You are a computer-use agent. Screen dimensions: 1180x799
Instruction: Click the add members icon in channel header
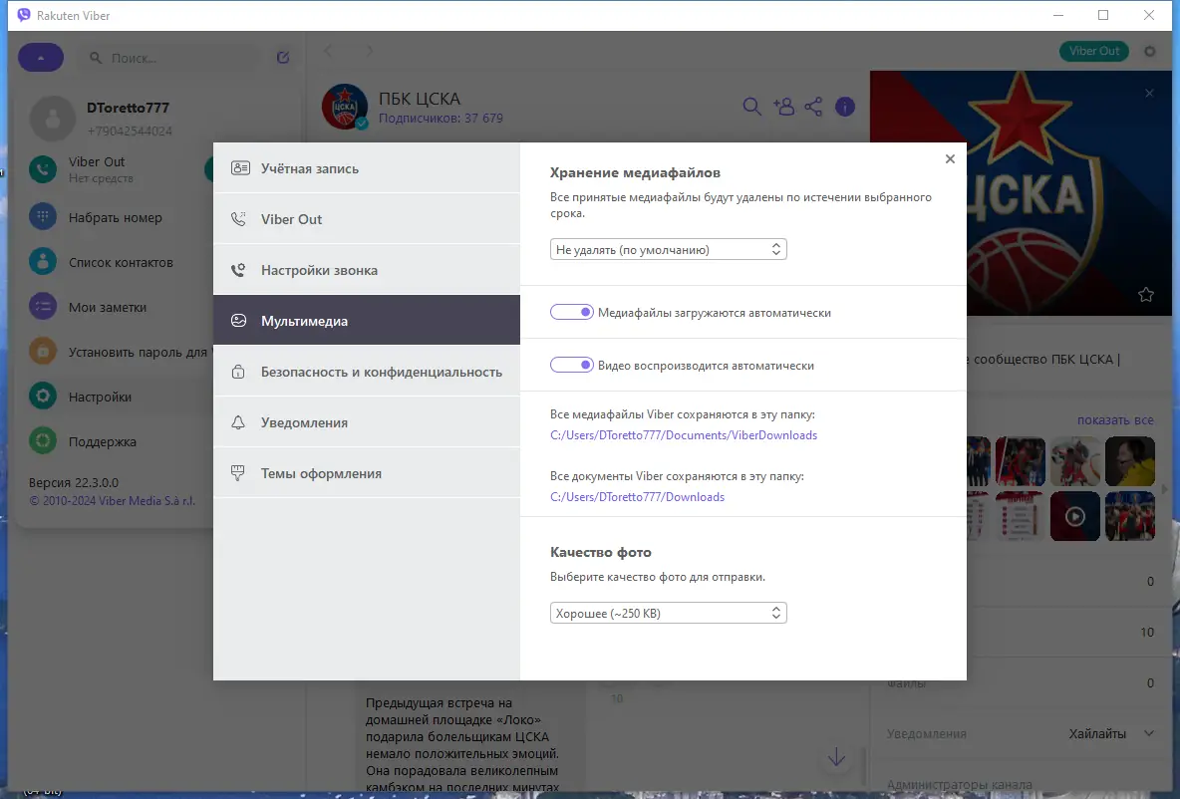point(784,106)
